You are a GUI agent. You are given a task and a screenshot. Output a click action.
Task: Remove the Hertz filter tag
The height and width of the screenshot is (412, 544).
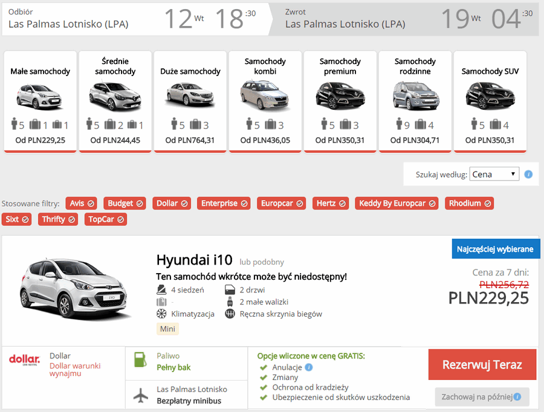pyautogui.click(x=331, y=203)
